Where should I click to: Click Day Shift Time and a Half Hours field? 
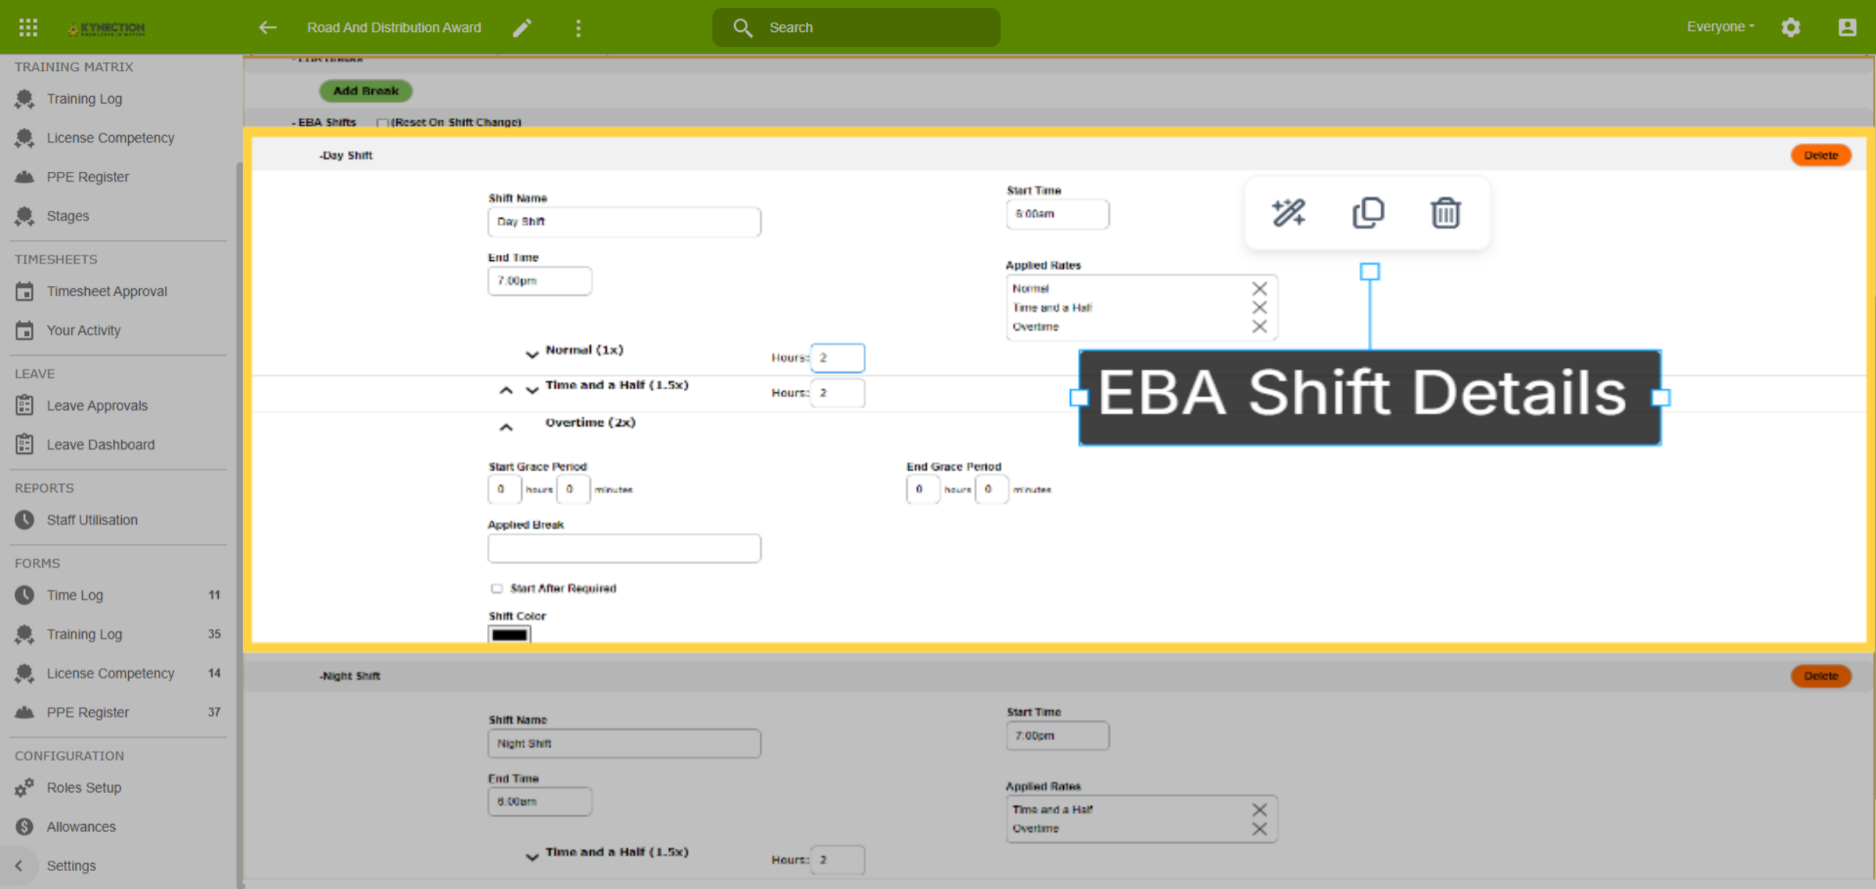837,393
